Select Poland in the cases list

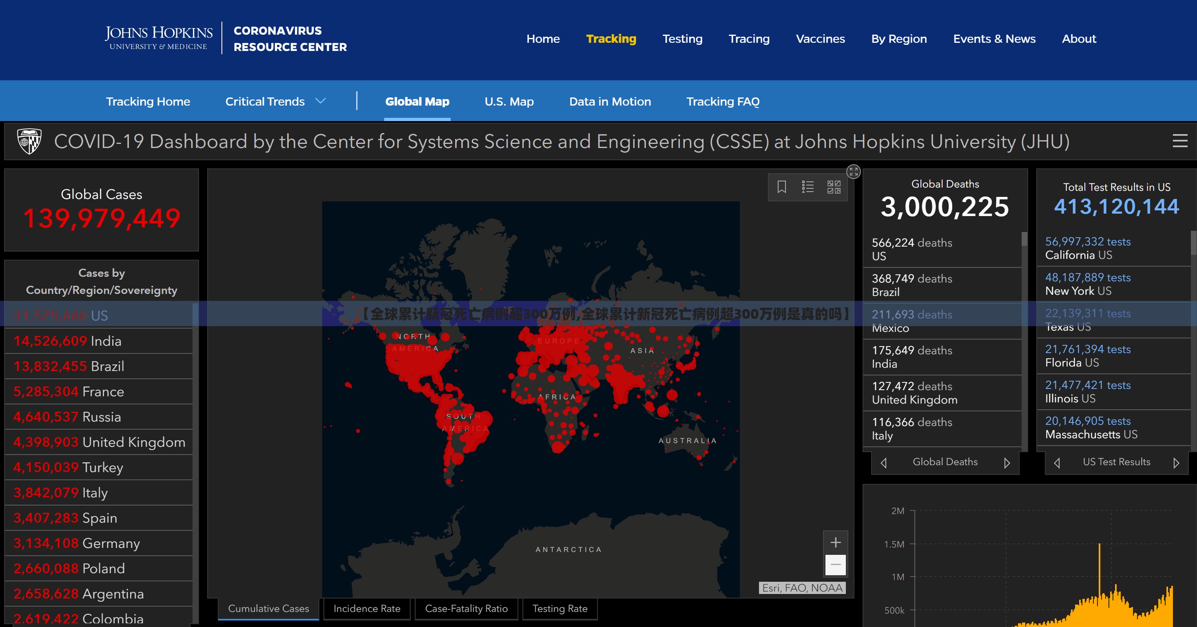pyautogui.click(x=99, y=568)
